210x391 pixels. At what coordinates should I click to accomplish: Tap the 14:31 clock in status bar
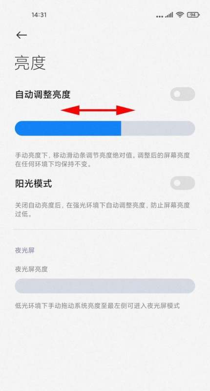click(x=39, y=15)
